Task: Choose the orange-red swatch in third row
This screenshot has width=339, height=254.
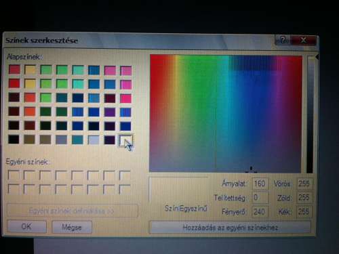Action: point(30,98)
